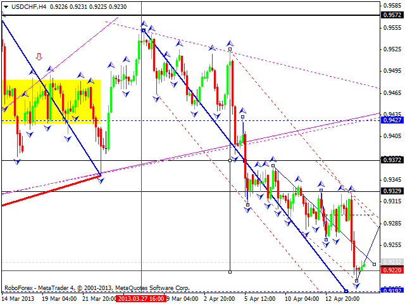Select the 0.9192 blue price label

pyautogui.click(x=392, y=291)
